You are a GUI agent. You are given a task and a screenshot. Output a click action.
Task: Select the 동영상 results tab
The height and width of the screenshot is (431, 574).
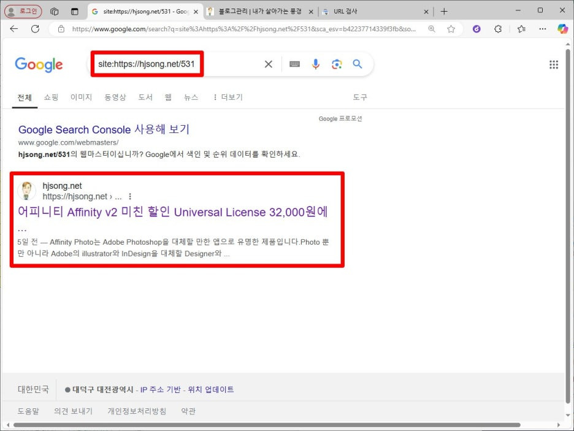(115, 97)
